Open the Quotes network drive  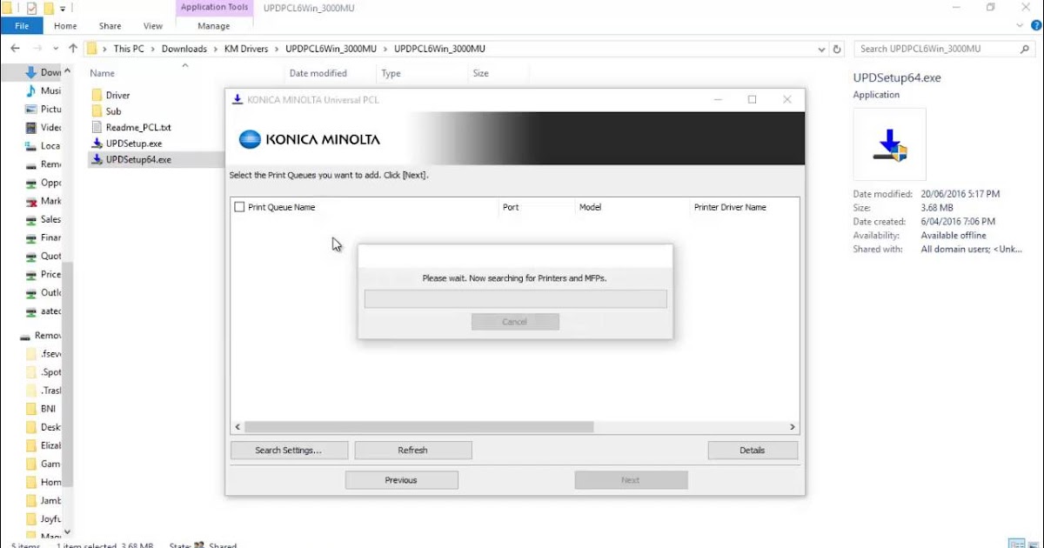[43, 256]
